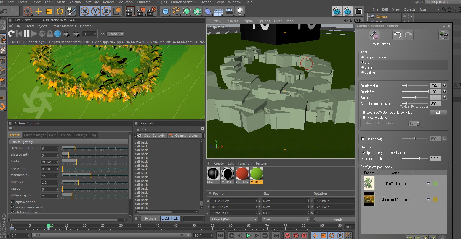Viewport: 461px width, 239px height.
Task: Activate the Scale tool in top toolbar
Action: coord(49,12)
